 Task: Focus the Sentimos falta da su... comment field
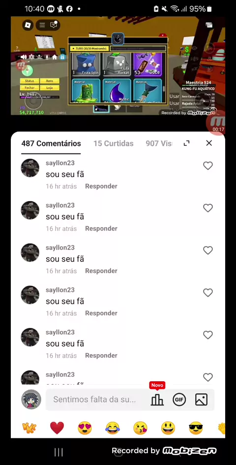pyautogui.click(x=97, y=399)
